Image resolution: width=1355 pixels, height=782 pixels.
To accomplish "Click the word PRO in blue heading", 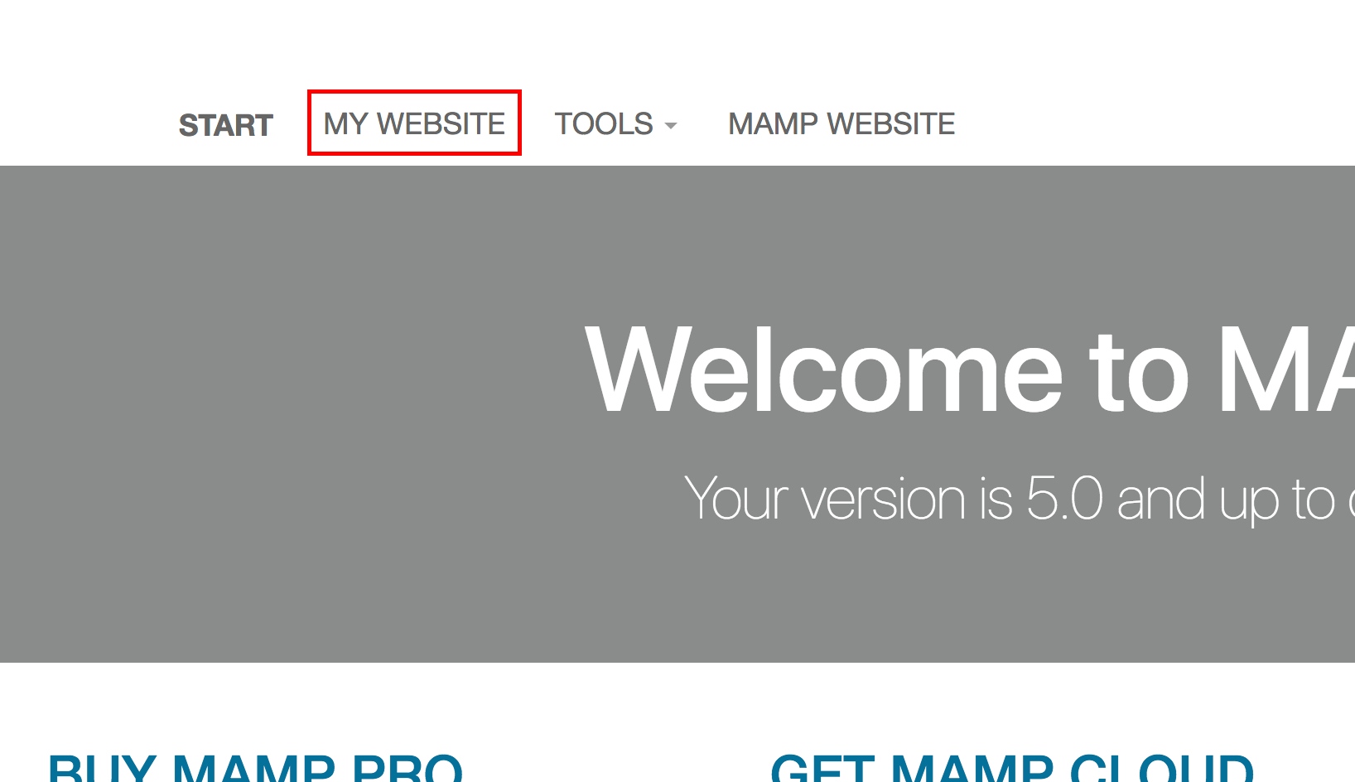I will tap(407, 767).
